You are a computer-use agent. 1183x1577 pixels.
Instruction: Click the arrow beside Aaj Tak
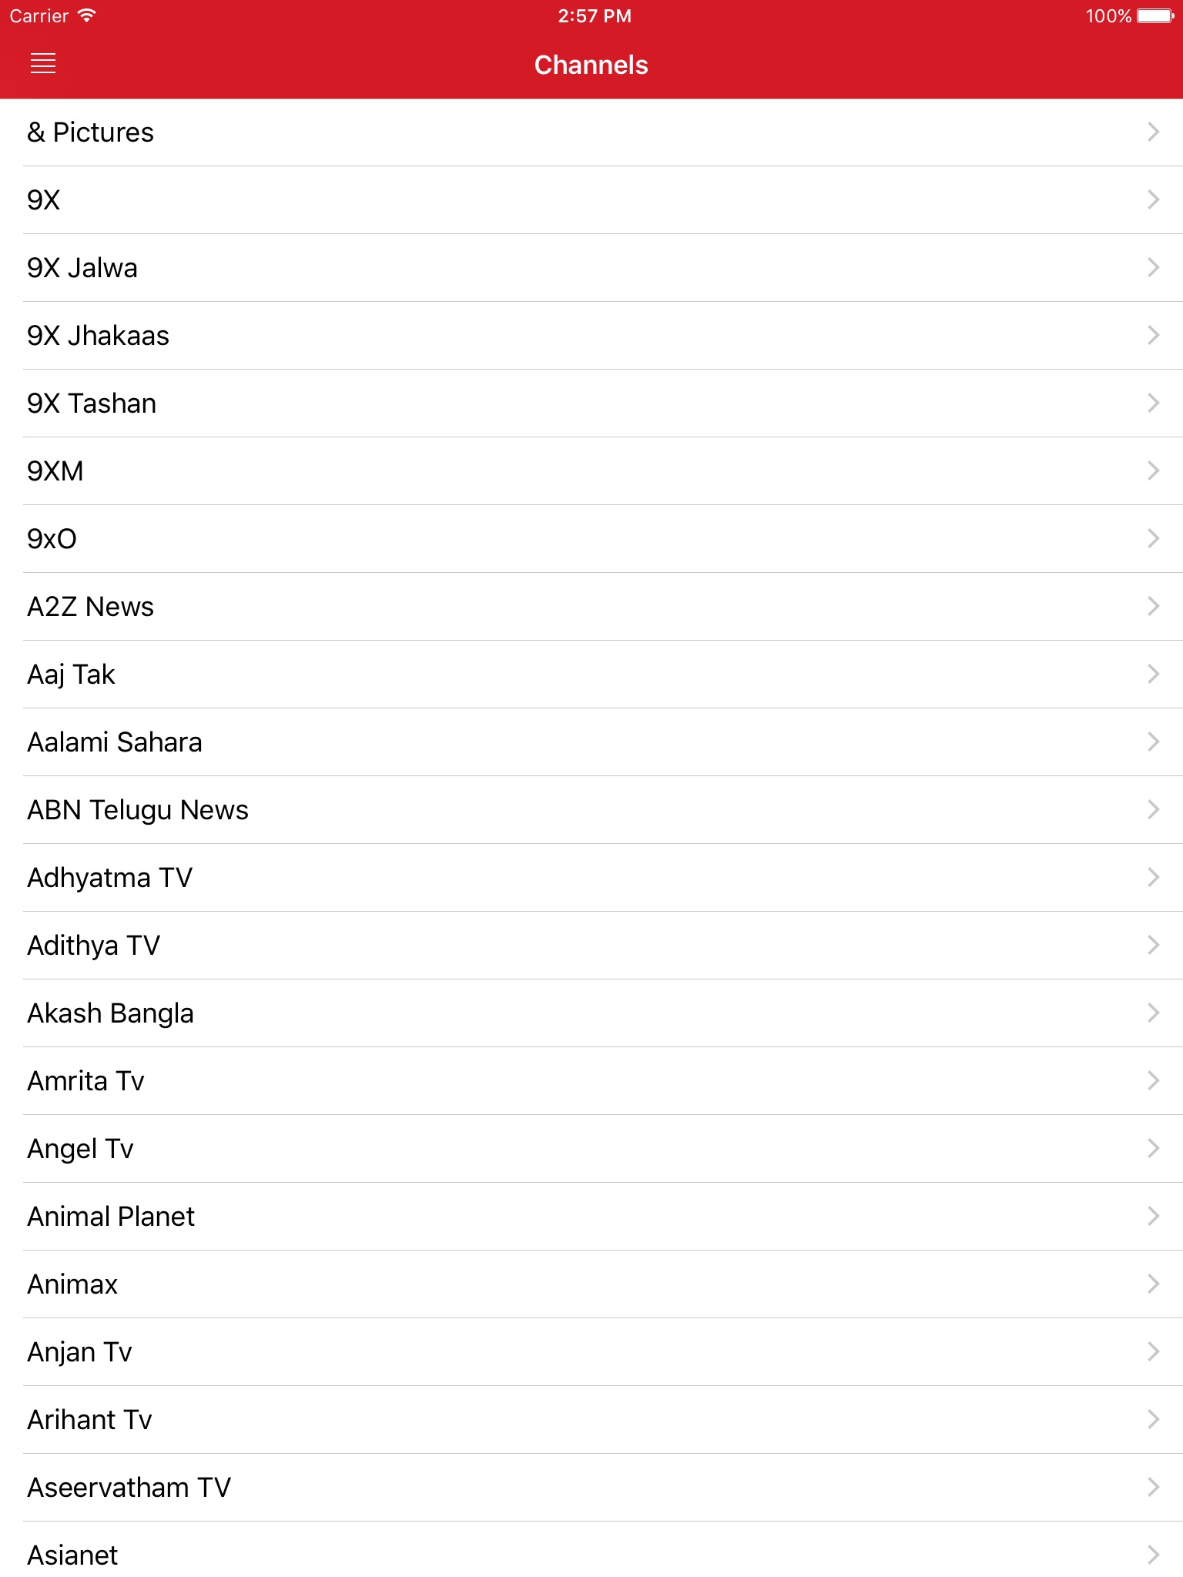tap(1153, 675)
